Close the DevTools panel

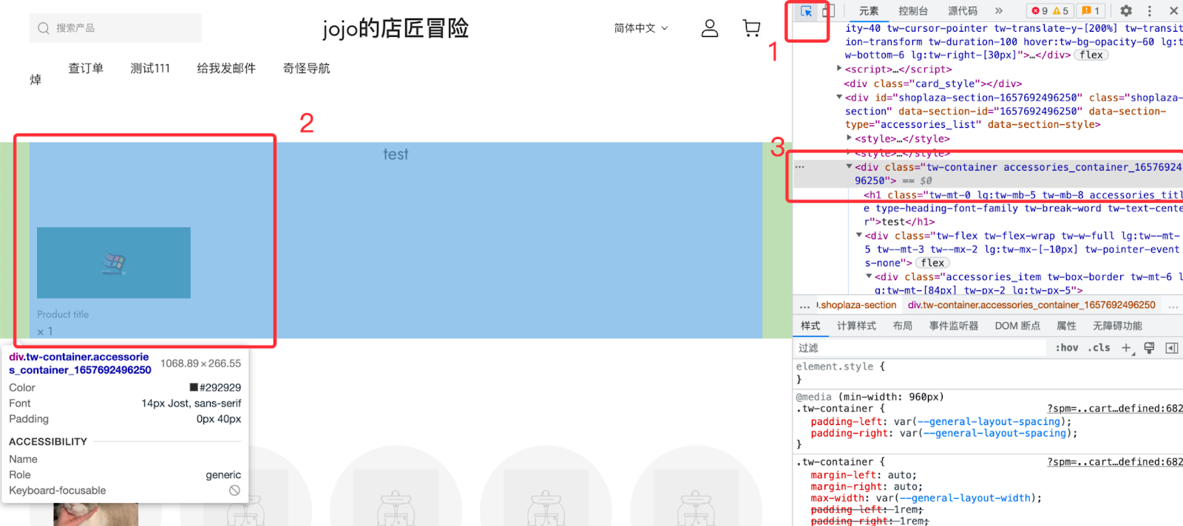click(1173, 11)
